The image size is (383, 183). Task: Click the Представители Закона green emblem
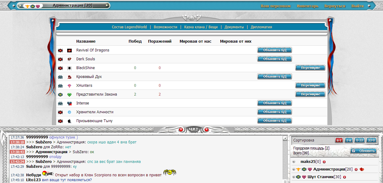(69, 94)
